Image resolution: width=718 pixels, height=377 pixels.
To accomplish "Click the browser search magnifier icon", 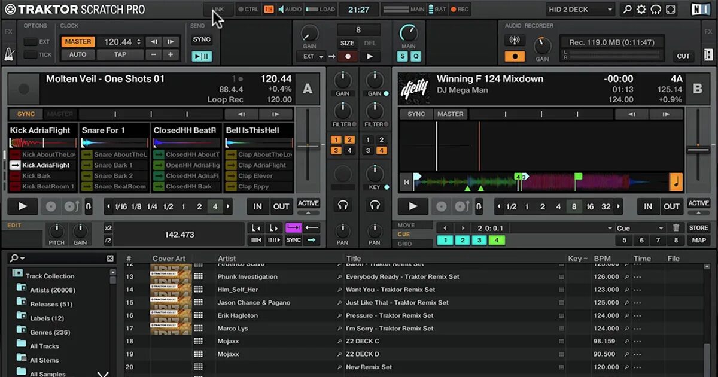I will tap(14, 259).
